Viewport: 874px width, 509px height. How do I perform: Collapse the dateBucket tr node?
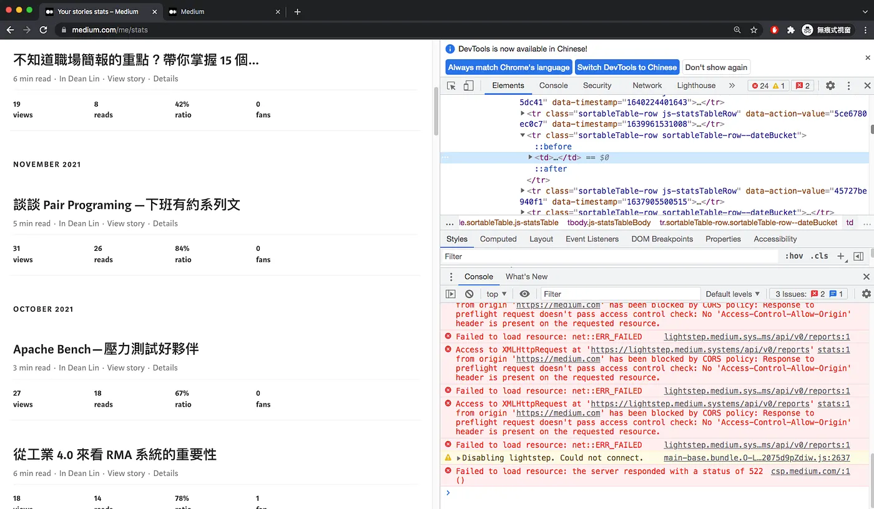pyautogui.click(x=523, y=135)
